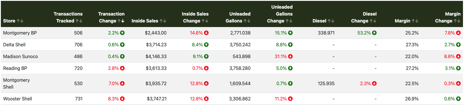The image size is (465, 105).
Task: Click Margin column sort arrows
Action: pyautogui.click(x=415, y=21)
